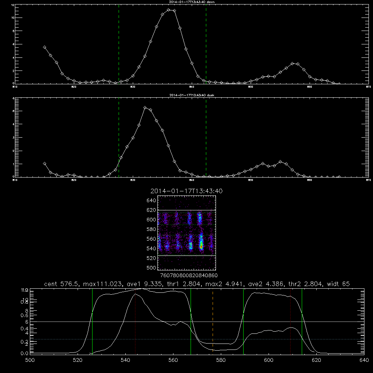Click the '2014-01-17T13:43:40 dusk' plot title
The image size is (373, 373).
click(192, 95)
